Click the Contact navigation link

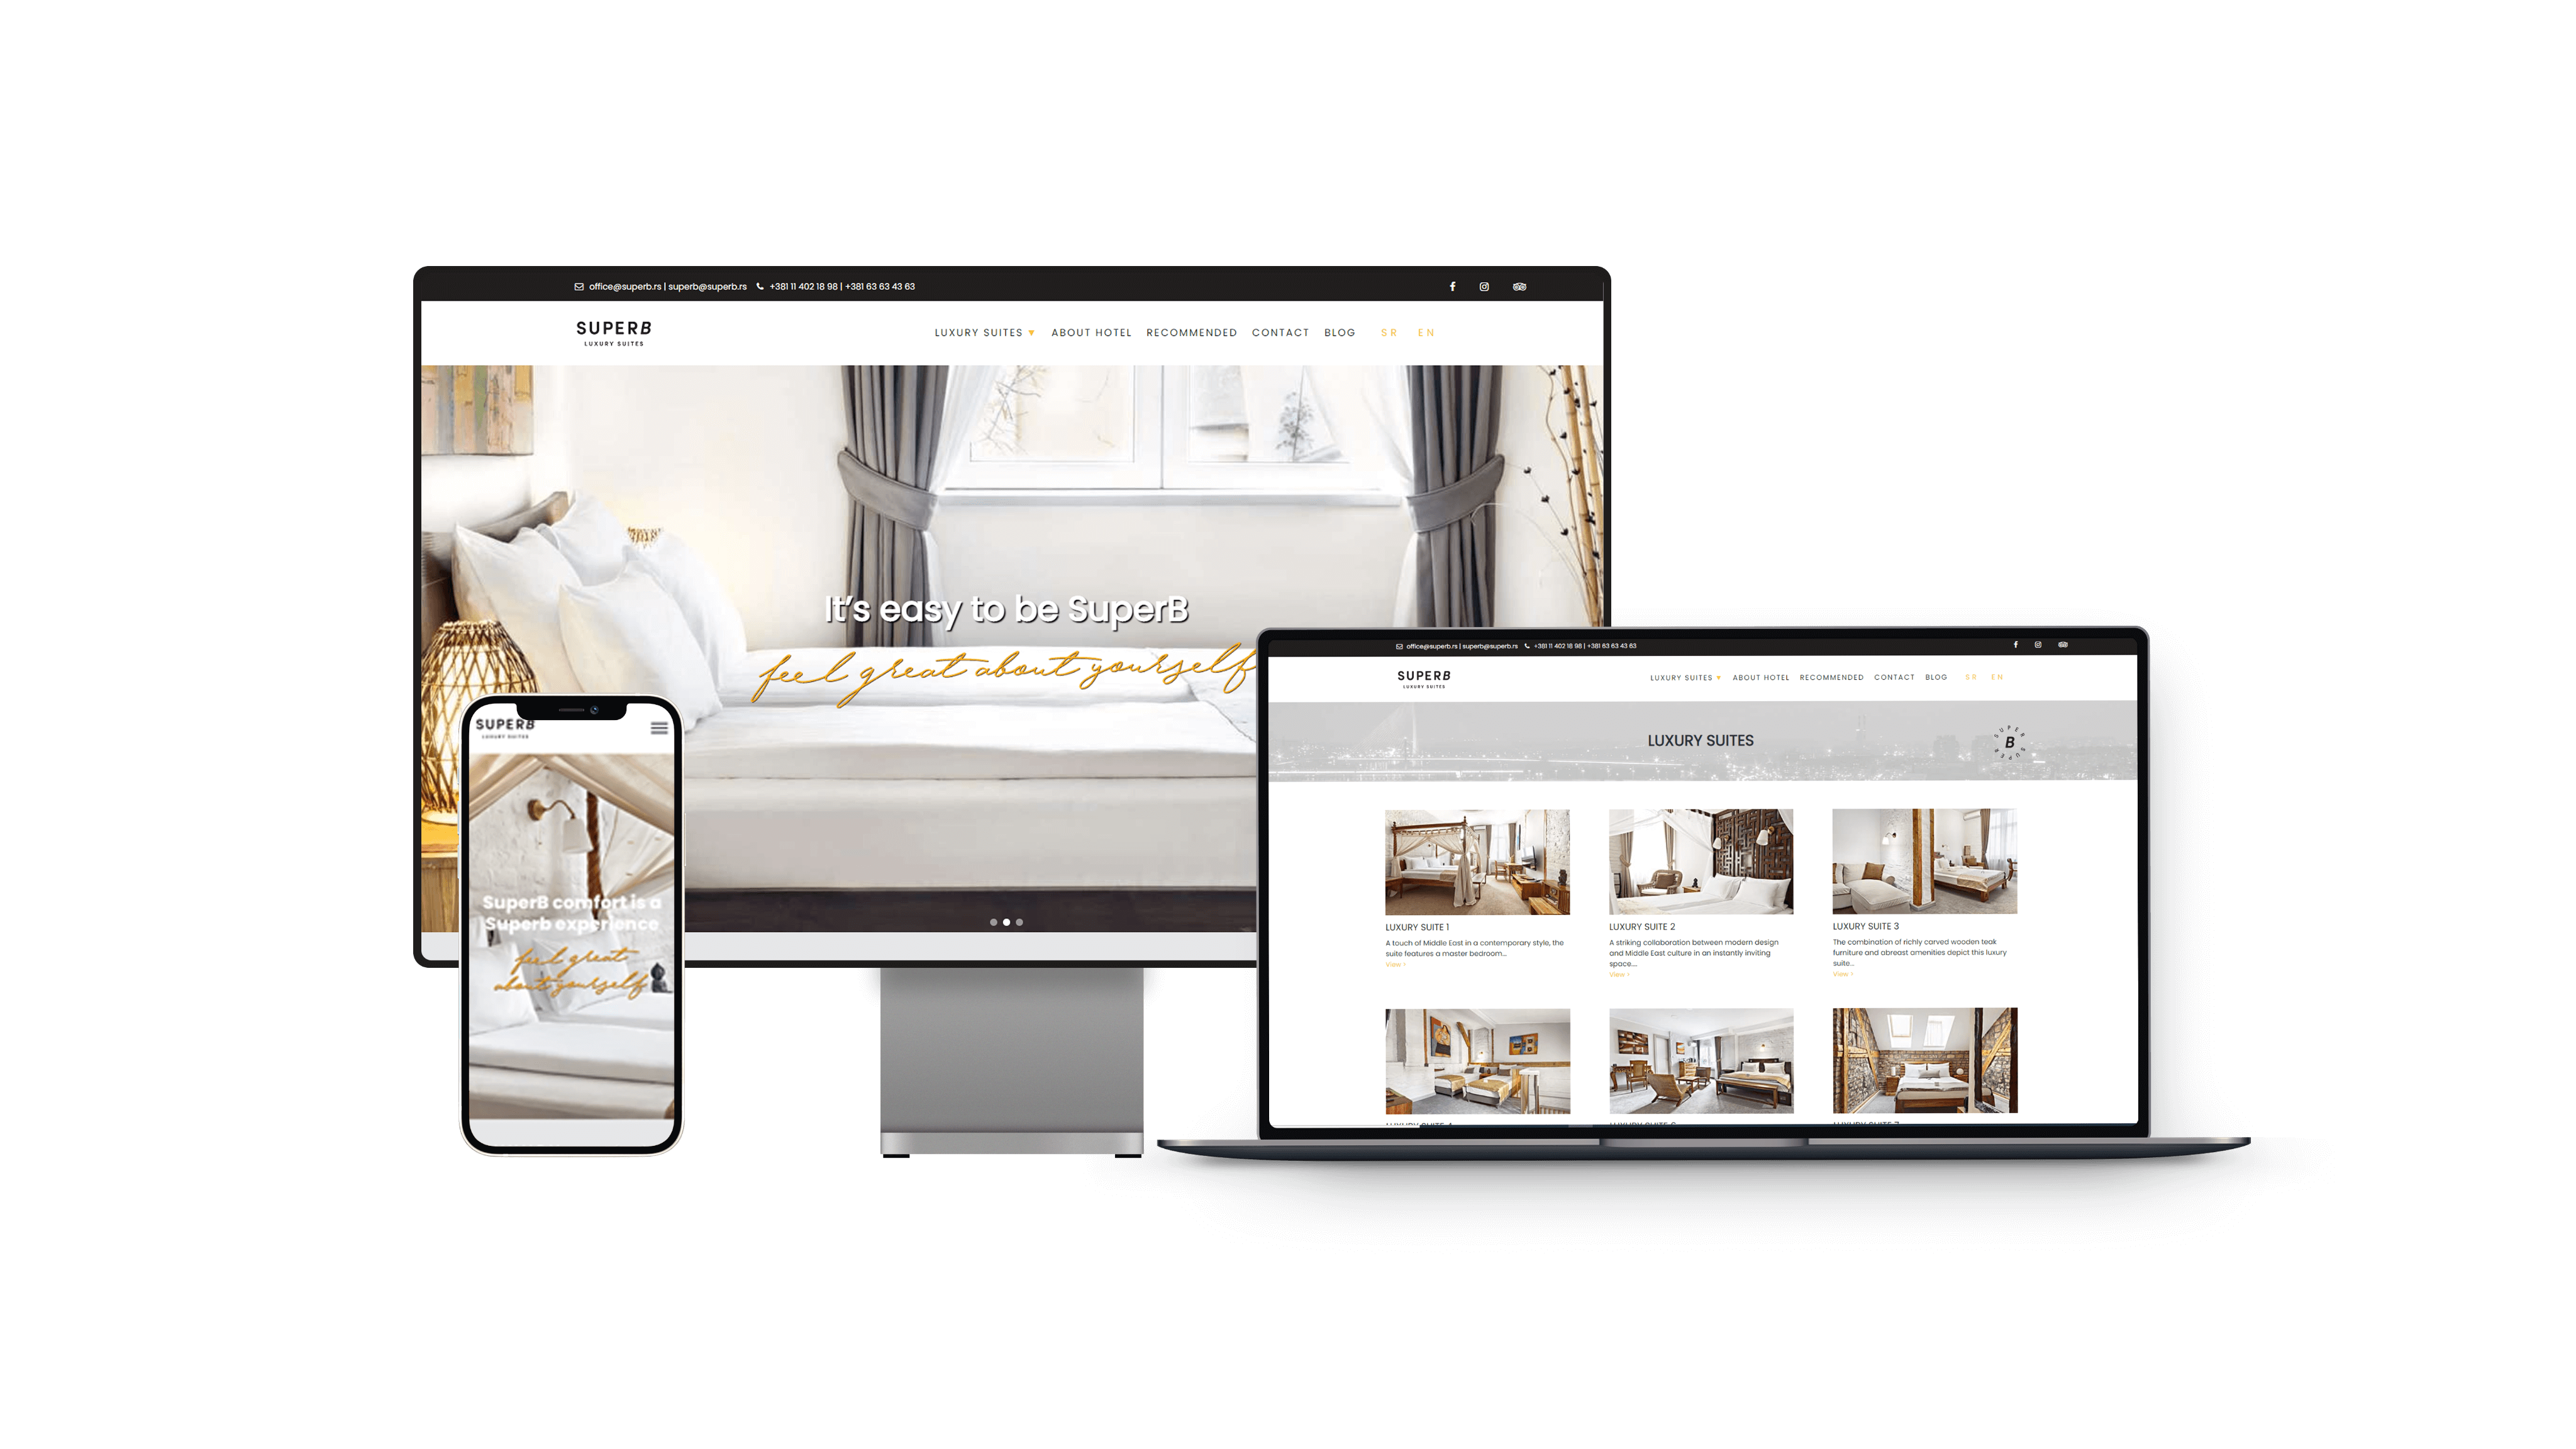coord(1279,333)
